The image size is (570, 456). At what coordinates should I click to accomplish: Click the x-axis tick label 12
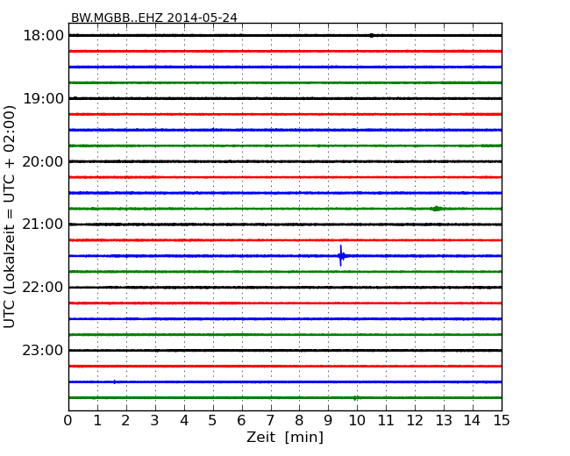(415, 421)
